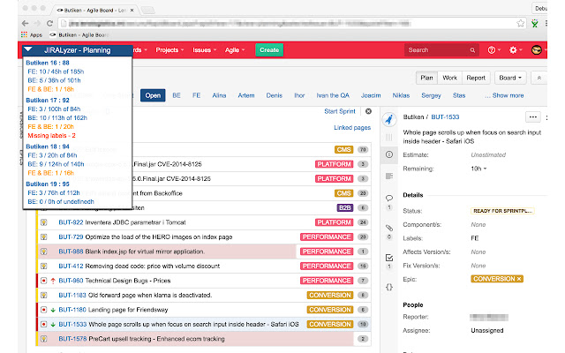Collapse the JIRALyzer Planning panel arrow
565x353 pixels.
[28, 49]
